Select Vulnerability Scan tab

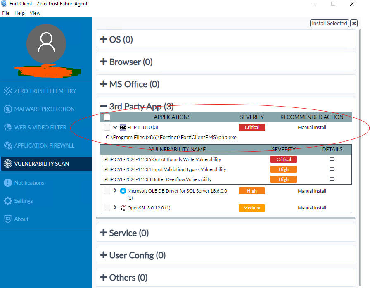(46, 164)
